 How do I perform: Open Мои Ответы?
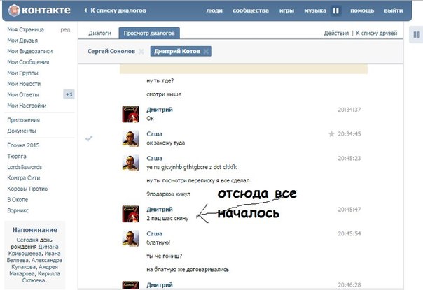(23, 94)
